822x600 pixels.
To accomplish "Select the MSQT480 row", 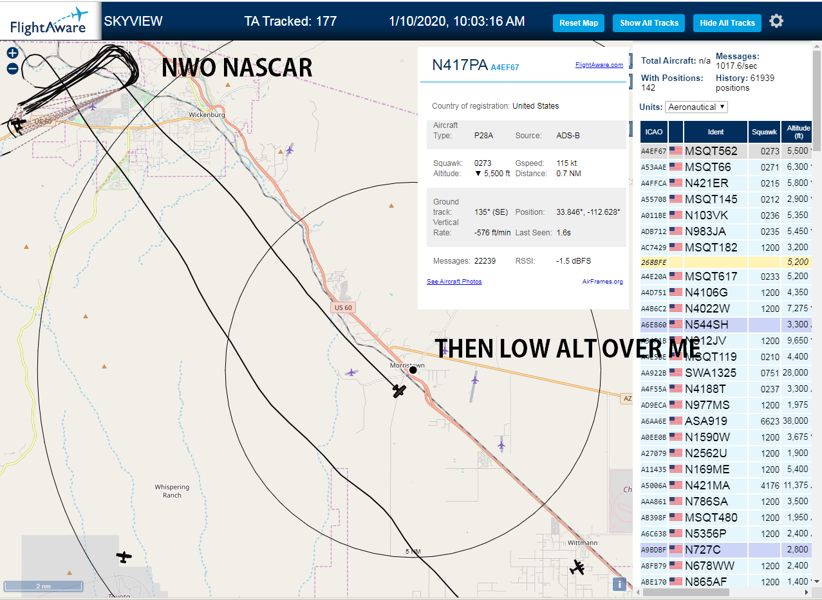I will point(726,518).
